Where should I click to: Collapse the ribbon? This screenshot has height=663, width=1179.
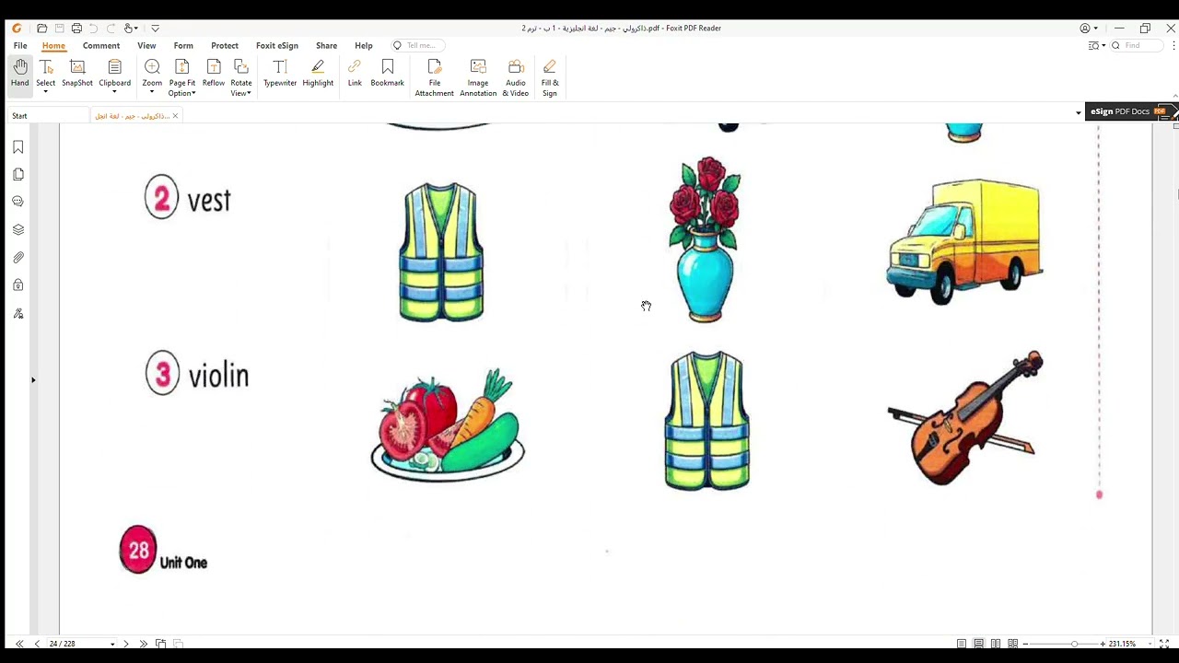1175,95
